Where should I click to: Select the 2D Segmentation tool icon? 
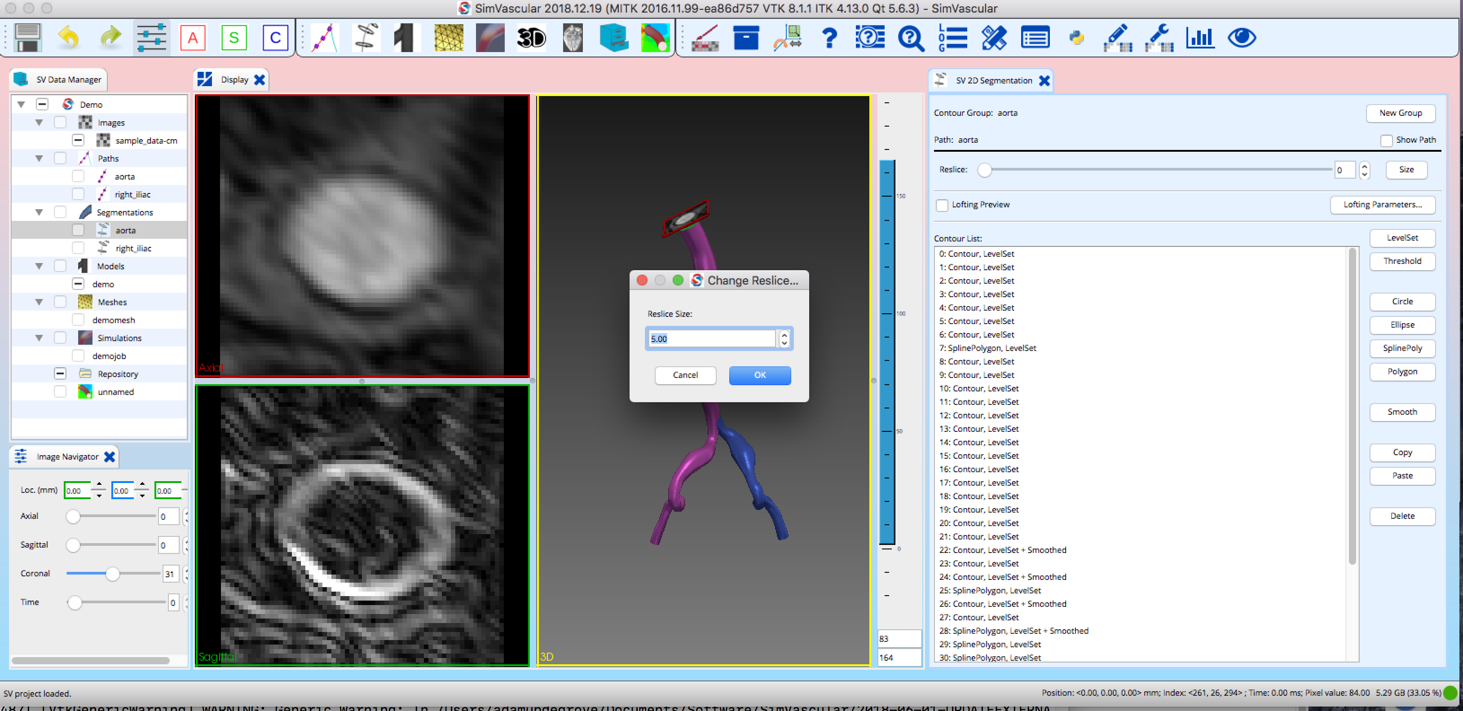[366, 37]
